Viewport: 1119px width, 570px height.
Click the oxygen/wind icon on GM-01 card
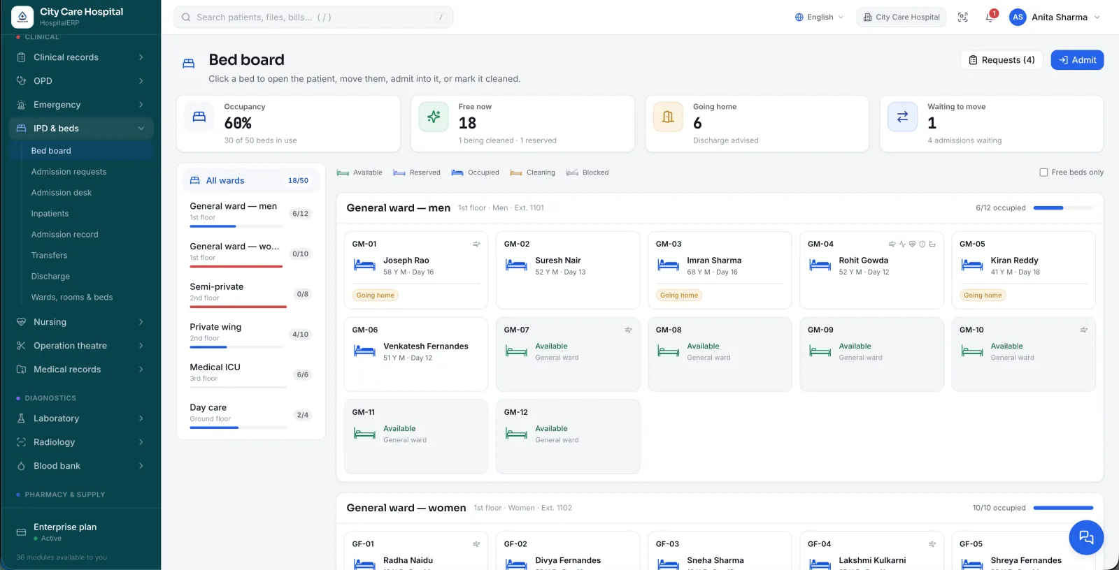click(476, 244)
